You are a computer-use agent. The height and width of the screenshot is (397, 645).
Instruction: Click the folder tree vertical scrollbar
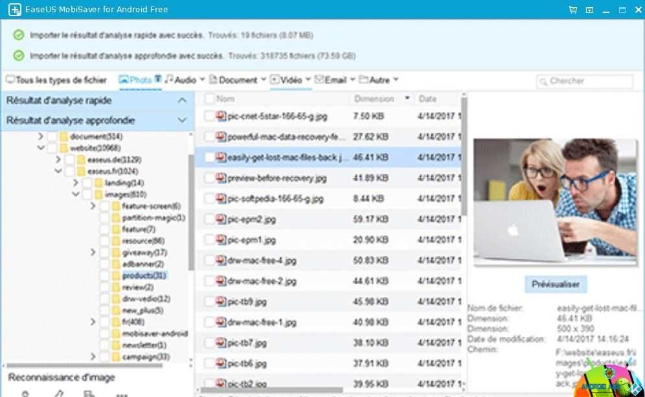coord(191,212)
